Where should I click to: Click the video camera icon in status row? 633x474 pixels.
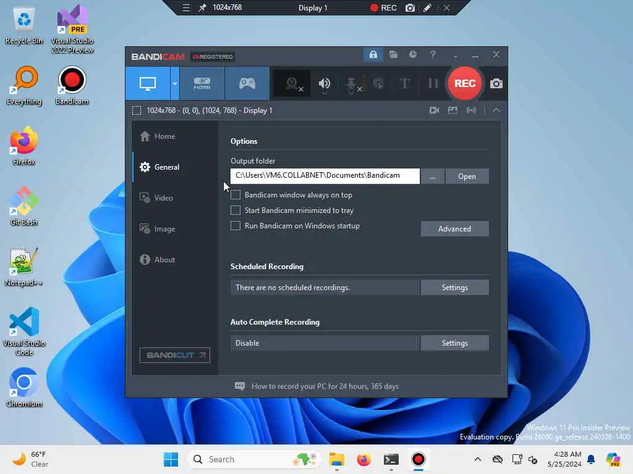pyautogui.click(x=434, y=110)
